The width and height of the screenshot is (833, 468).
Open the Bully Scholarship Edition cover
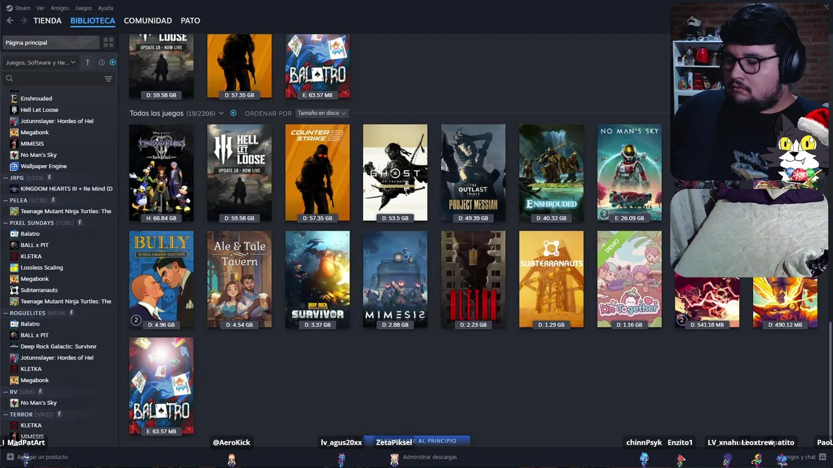click(x=161, y=279)
